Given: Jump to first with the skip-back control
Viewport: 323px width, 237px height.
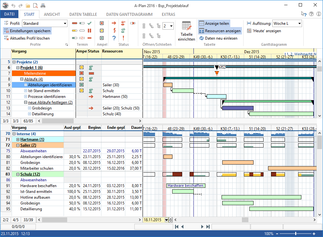Looking at the screenshot, I should pos(177,227).
